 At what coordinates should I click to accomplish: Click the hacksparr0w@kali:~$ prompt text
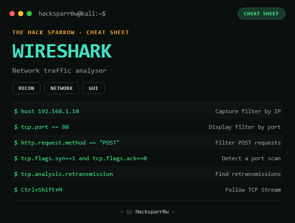(72, 14)
